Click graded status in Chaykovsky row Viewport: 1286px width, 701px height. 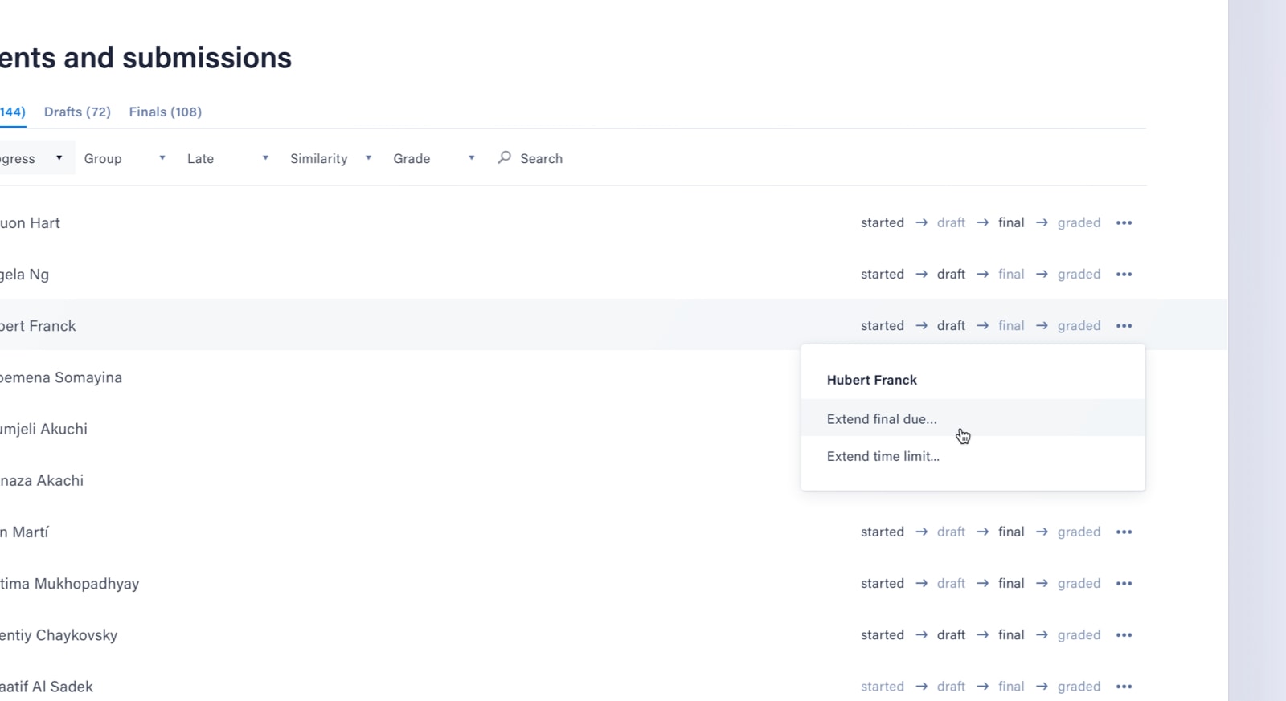tap(1079, 635)
